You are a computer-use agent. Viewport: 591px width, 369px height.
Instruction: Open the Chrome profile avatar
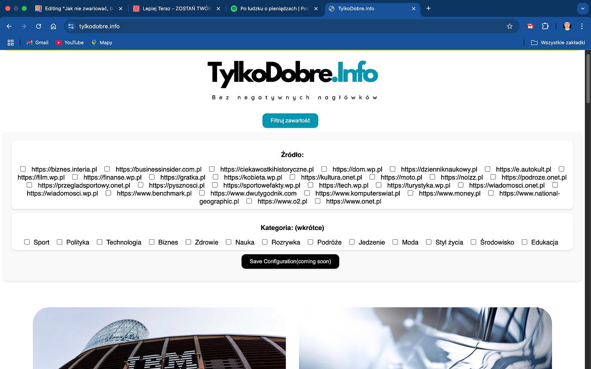click(567, 26)
